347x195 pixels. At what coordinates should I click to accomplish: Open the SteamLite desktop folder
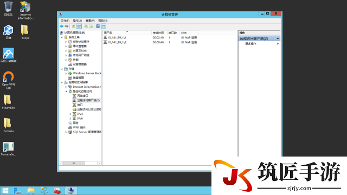tap(9, 102)
